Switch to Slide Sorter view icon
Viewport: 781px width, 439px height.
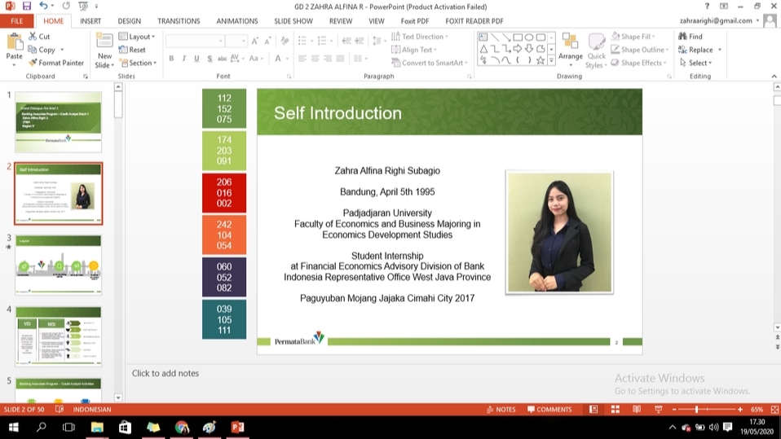coord(616,409)
